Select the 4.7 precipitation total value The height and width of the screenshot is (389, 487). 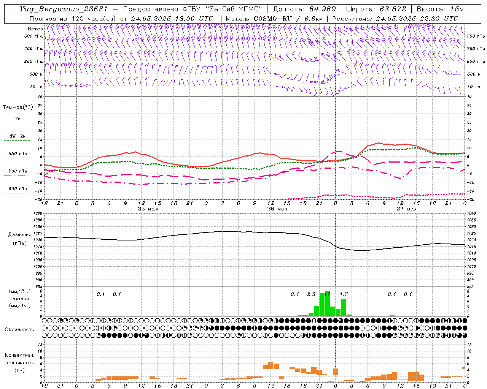coord(344,294)
